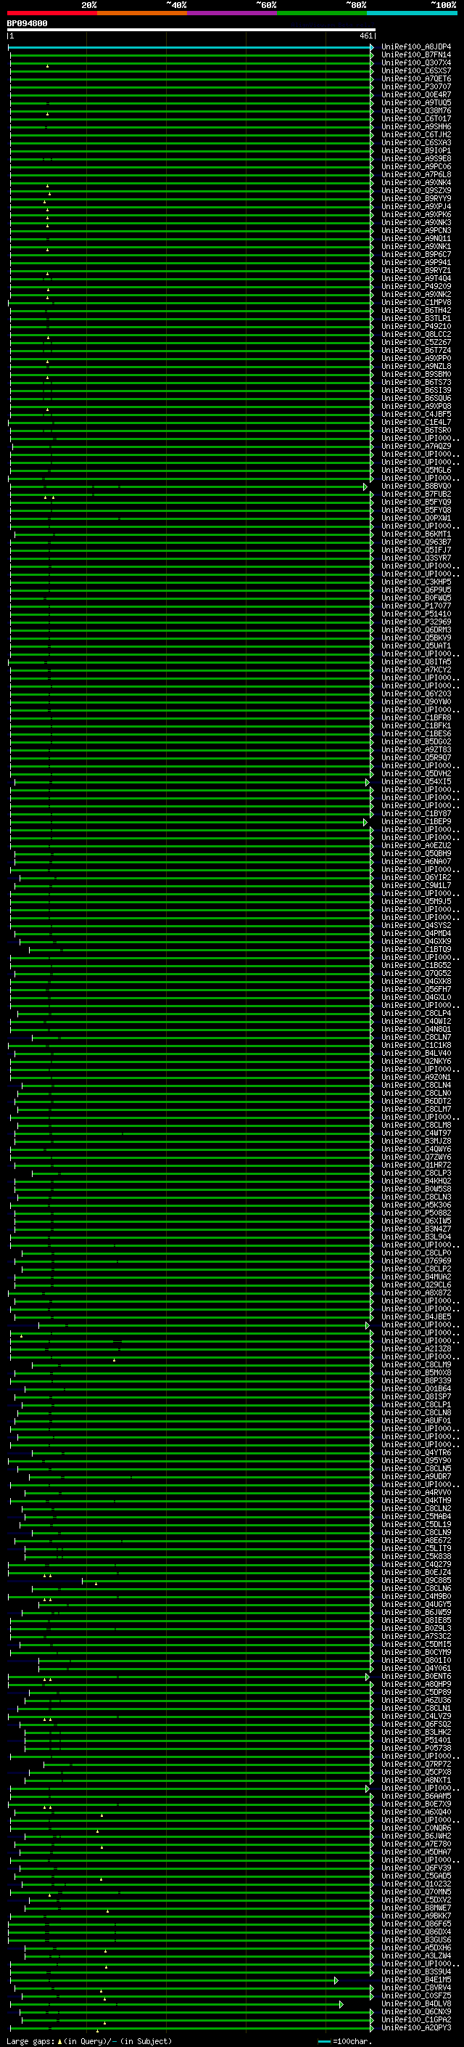This screenshot has height=2047, width=464.
Task: Open hit UniRef100_B7FUB2
Action: coord(415,495)
